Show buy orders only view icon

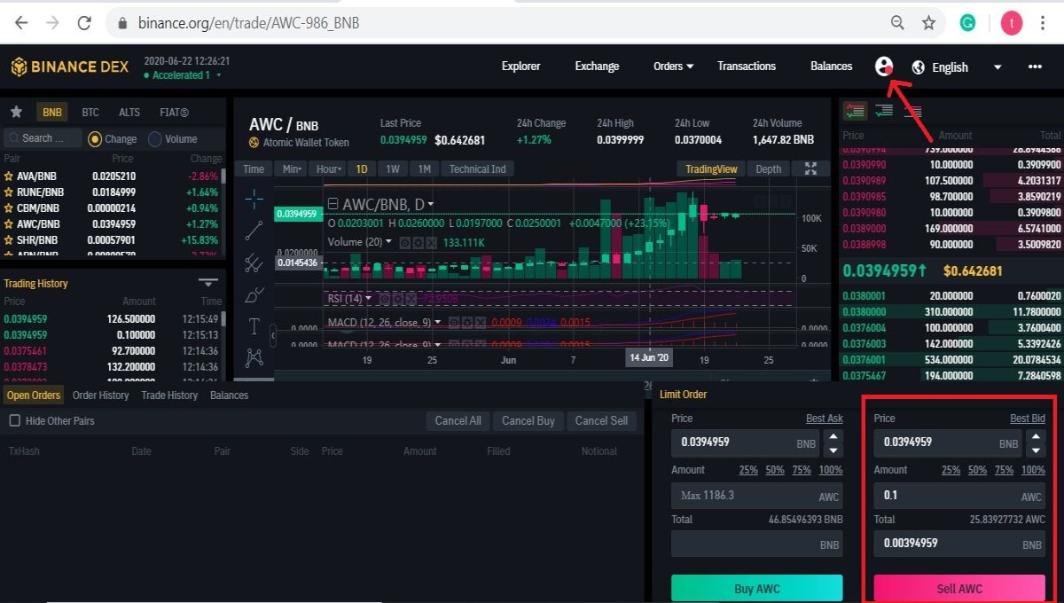click(x=884, y=111)
